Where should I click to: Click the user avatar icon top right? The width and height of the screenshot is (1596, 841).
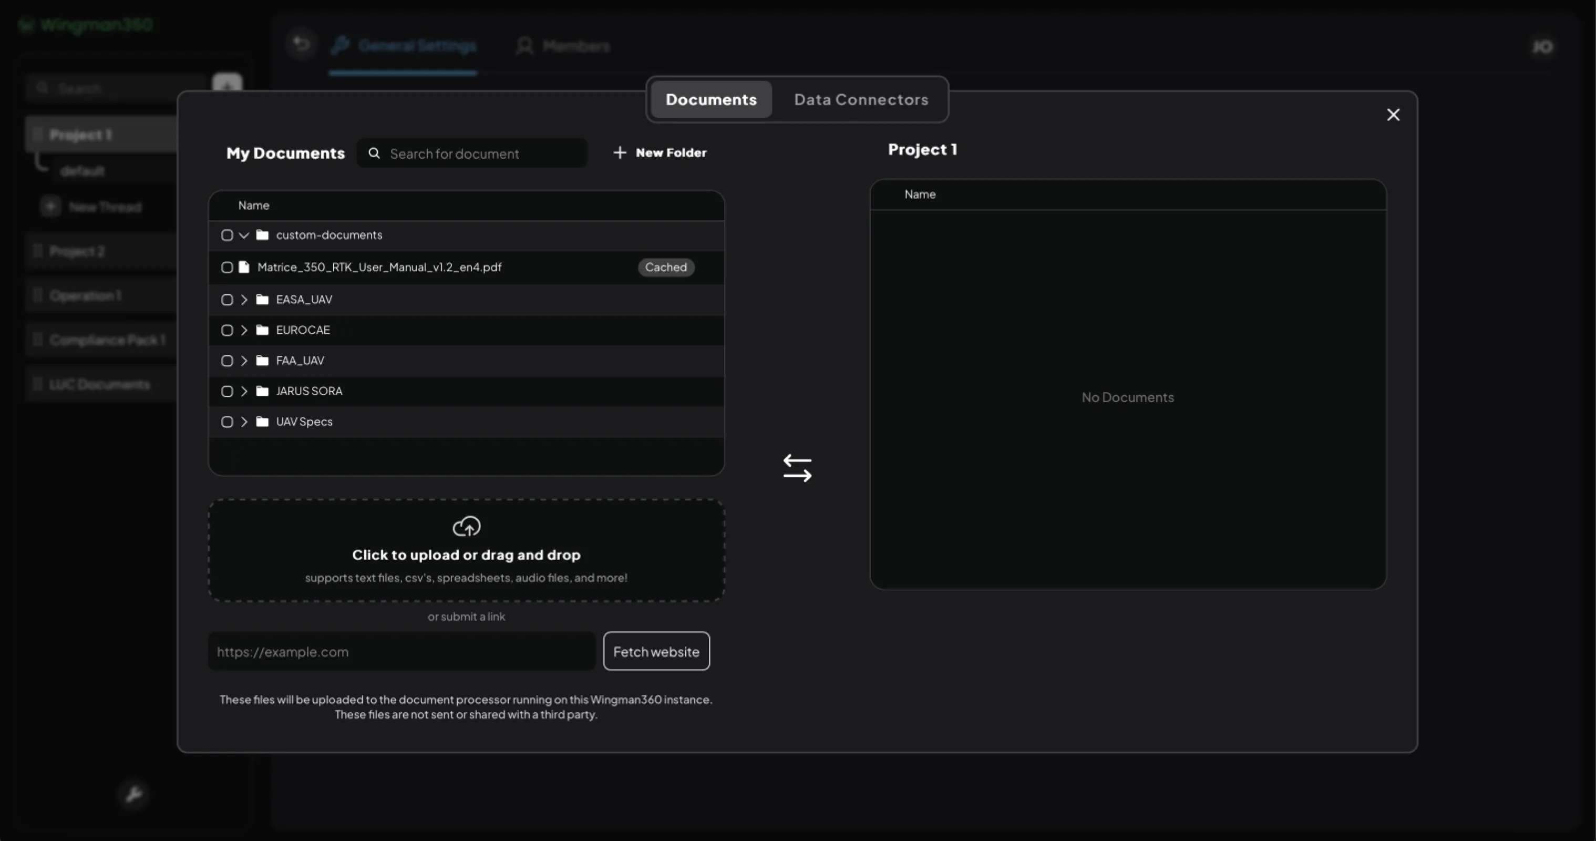coord(1543,46)
